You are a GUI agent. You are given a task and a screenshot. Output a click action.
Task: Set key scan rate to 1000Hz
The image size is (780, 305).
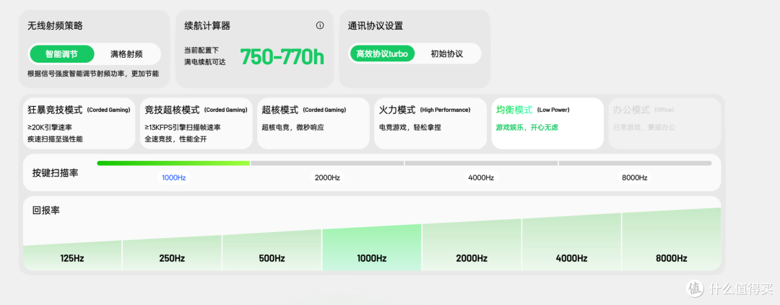point(173,177)
